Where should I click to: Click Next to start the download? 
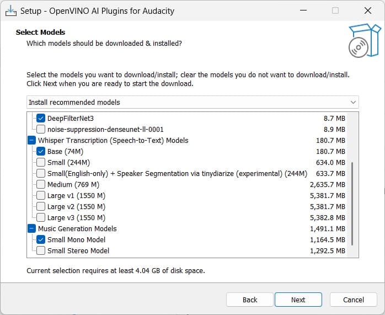tap(298, 300)
